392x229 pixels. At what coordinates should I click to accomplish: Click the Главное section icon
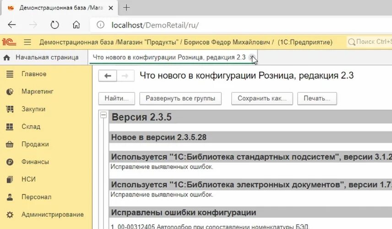point(10,74)
